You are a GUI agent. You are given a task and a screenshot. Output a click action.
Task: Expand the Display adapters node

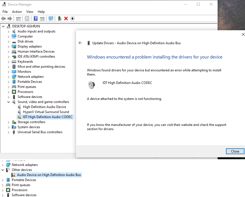pos(9,46)
